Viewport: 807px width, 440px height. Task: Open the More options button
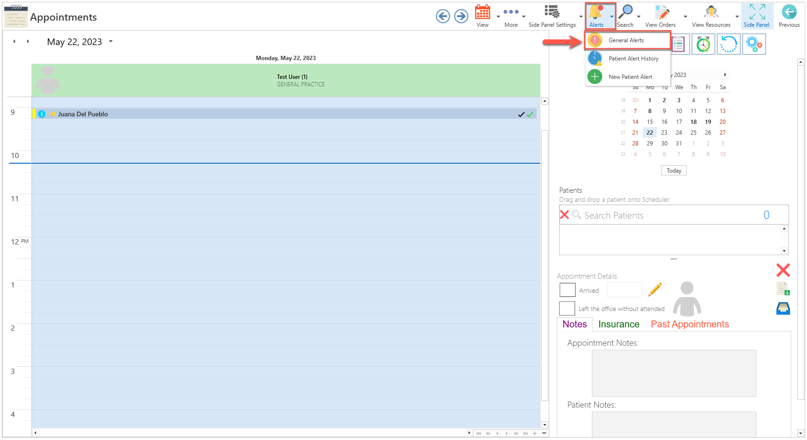(511, 16)
